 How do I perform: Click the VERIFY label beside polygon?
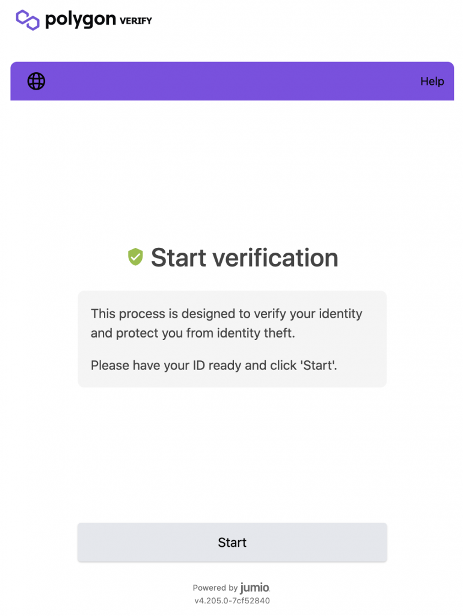coord(136,21)
